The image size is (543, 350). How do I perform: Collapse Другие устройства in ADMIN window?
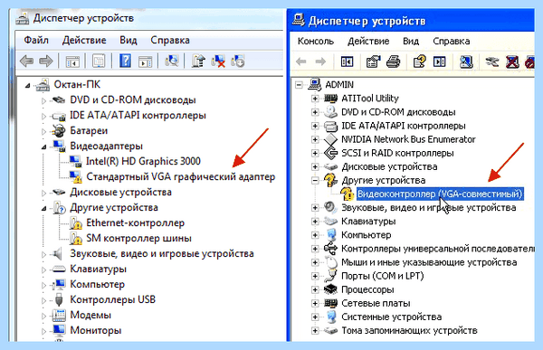click(x=315, y=180)
